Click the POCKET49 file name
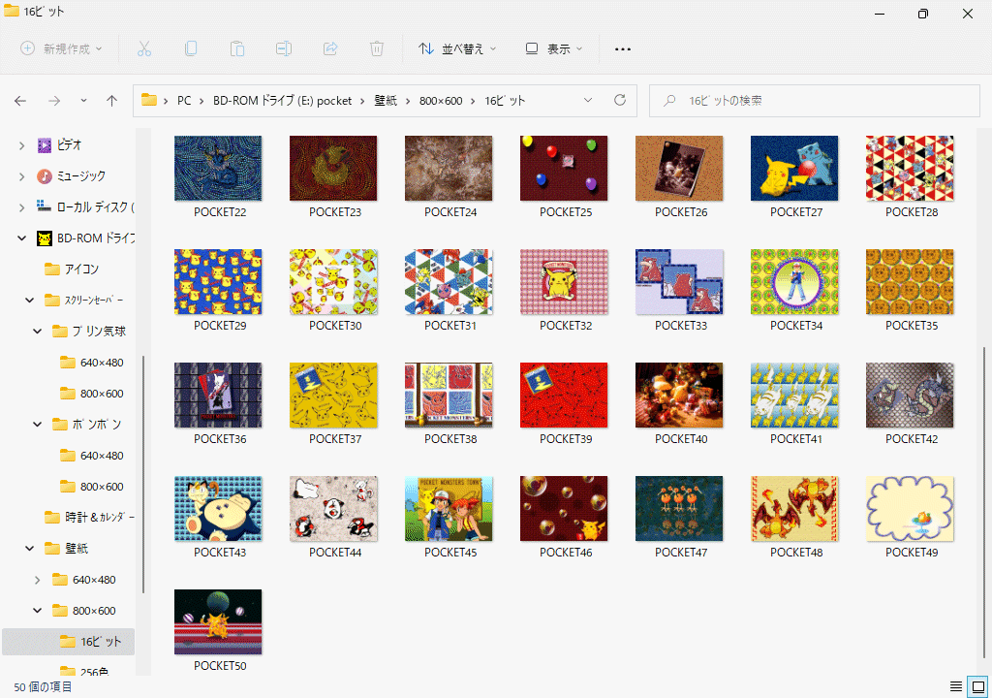Viewport: 992px width, 698px height. (x=912, y=553)
